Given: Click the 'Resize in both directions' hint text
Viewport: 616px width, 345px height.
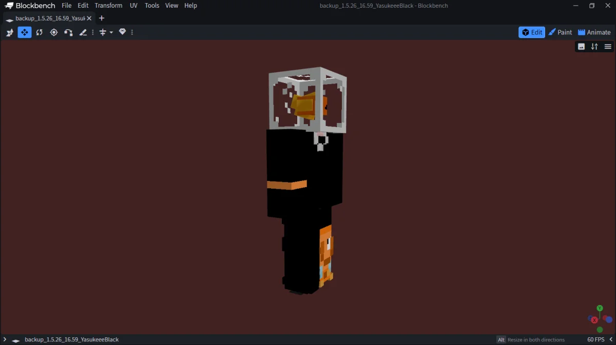Looking at the screenshot, I should [x=536, y=339].
